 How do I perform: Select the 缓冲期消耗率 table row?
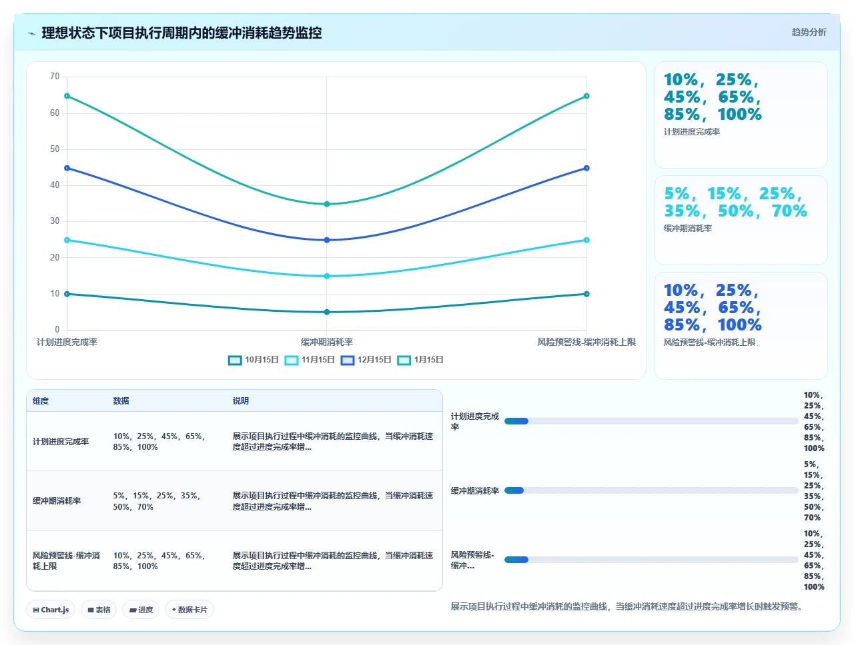234,501
